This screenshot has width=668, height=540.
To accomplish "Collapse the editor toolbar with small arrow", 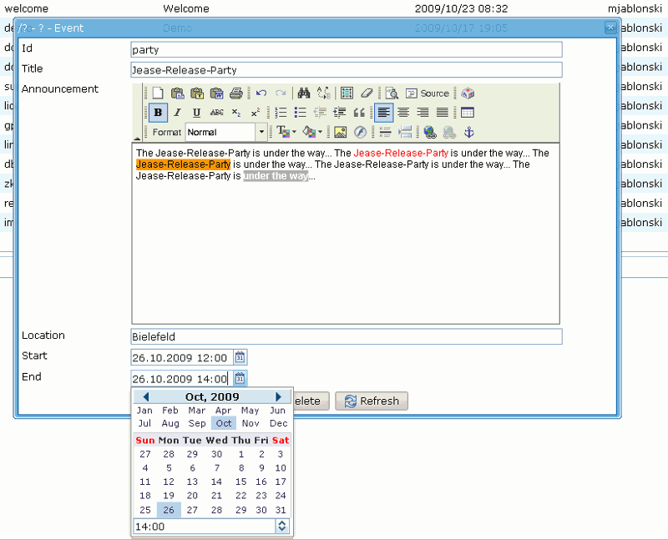I will pos(138,138).
